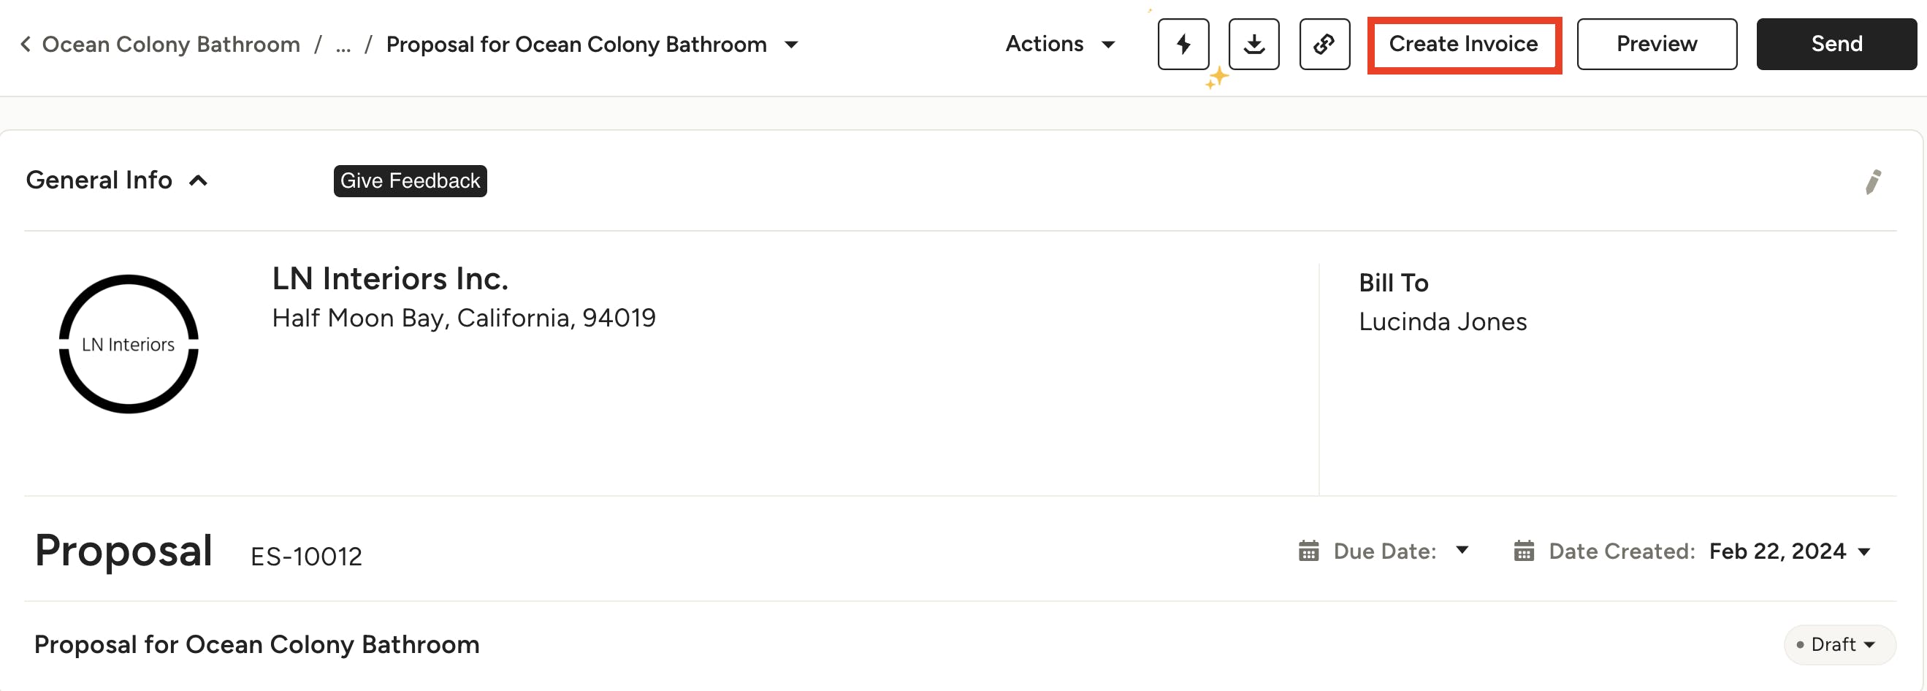Click the Due Date calendar icon

(x=1308, y=551)
